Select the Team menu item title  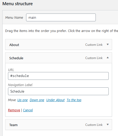tap(13, 125)
